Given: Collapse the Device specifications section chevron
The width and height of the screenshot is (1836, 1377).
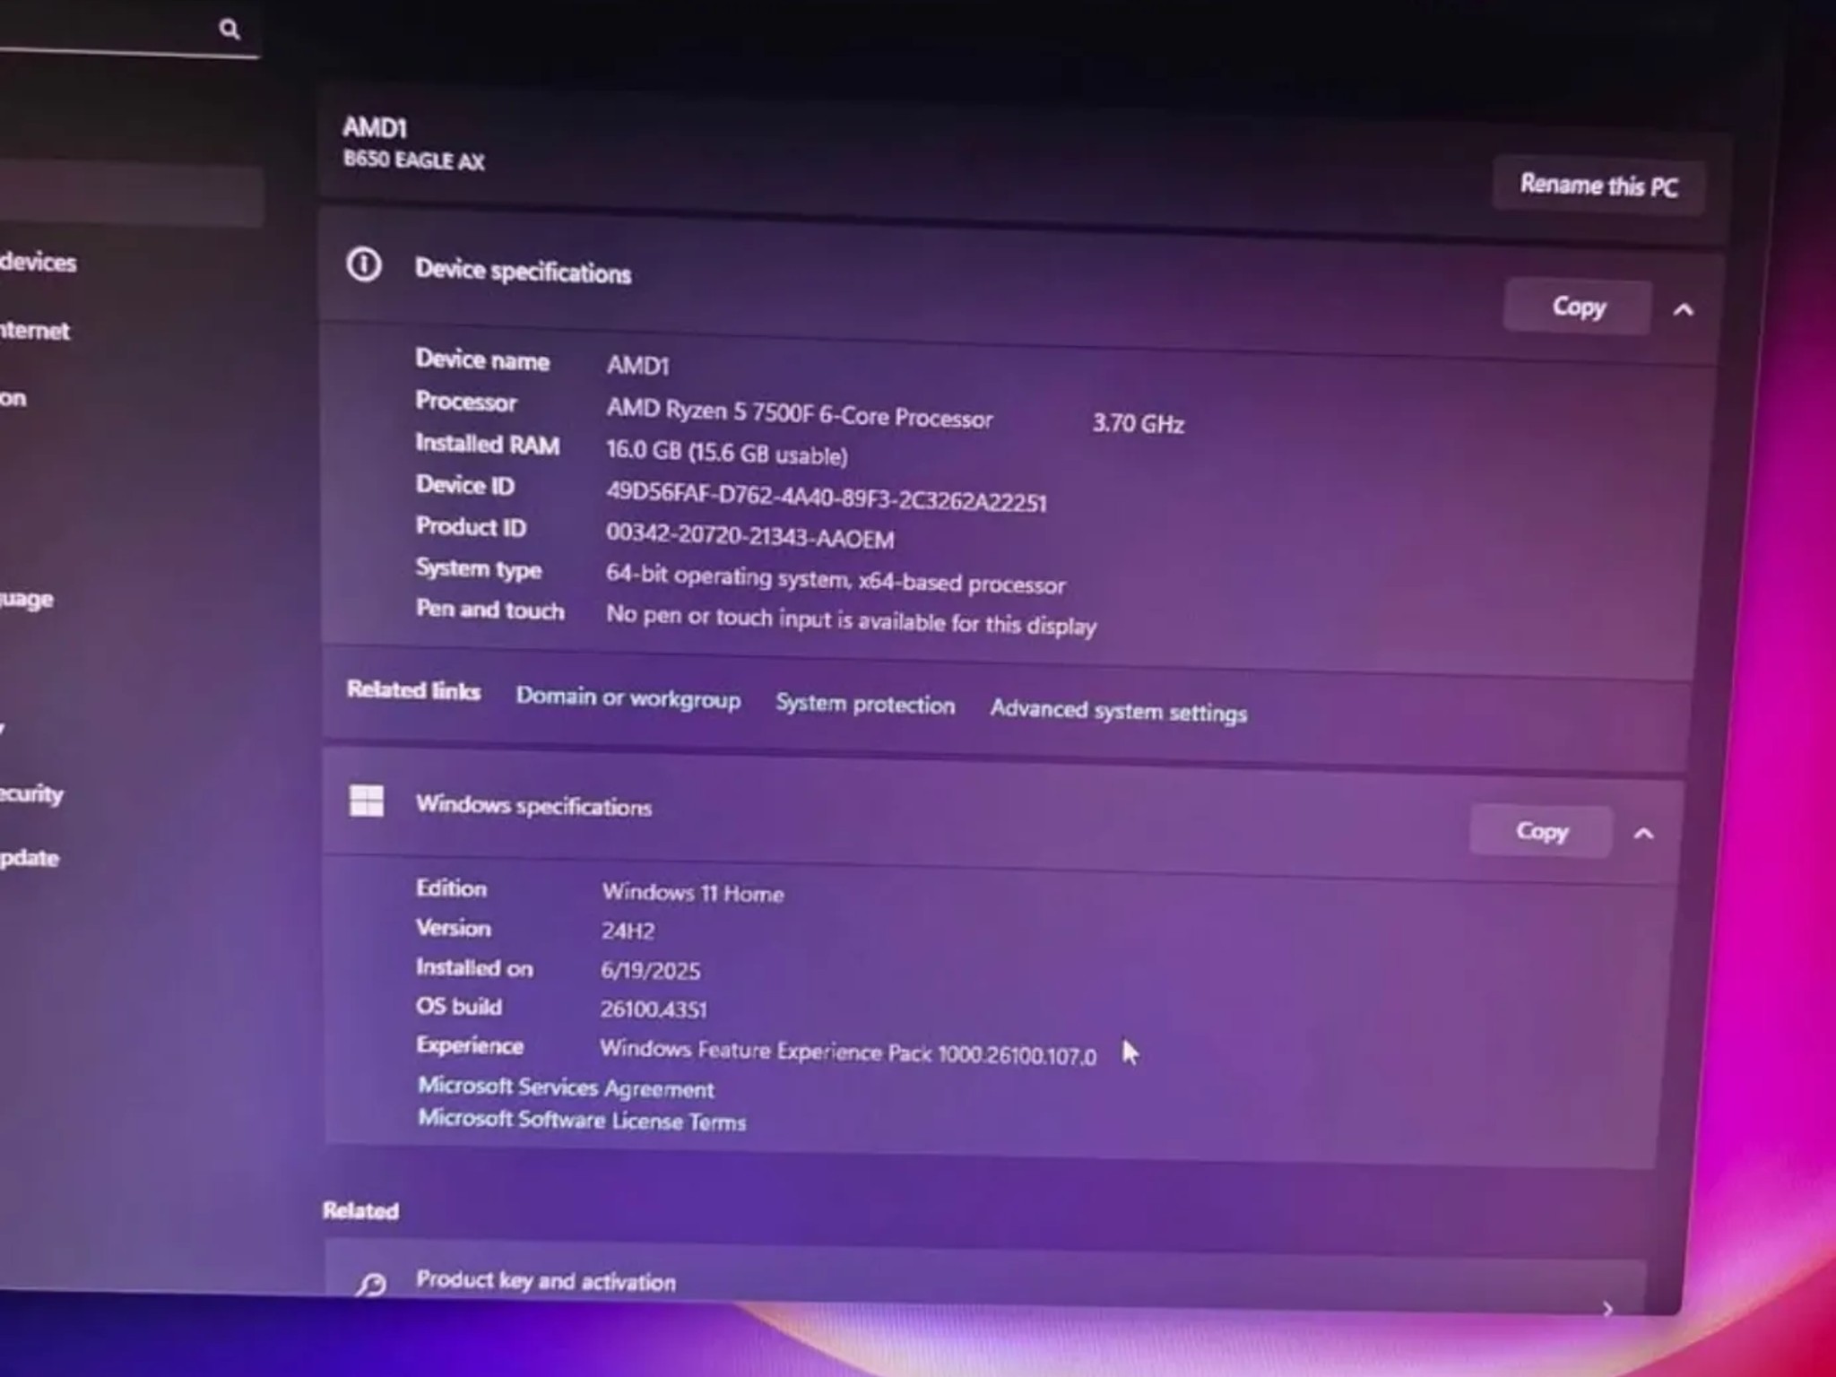Looking at the screenshot, I should click(1684, 310).
